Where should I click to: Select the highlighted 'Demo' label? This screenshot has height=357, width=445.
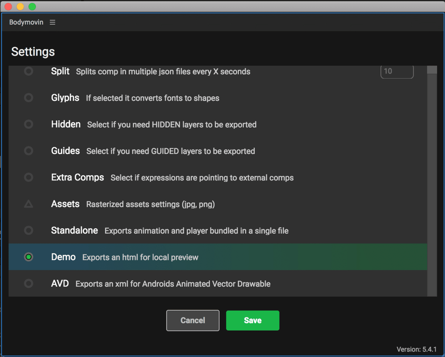click(63, 257)
